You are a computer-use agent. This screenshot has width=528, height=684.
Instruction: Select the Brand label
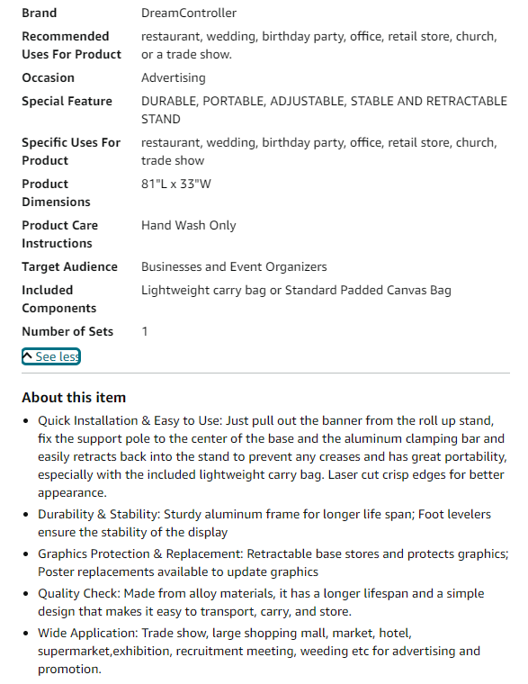[x=40, y=13]
